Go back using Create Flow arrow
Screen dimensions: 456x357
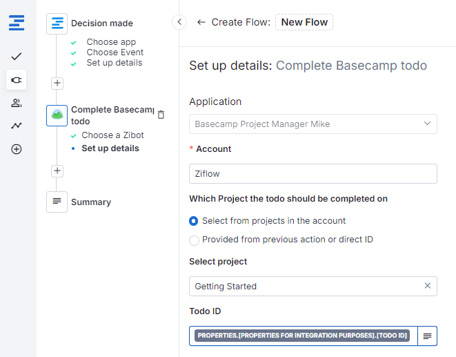(x=201, y=22)
